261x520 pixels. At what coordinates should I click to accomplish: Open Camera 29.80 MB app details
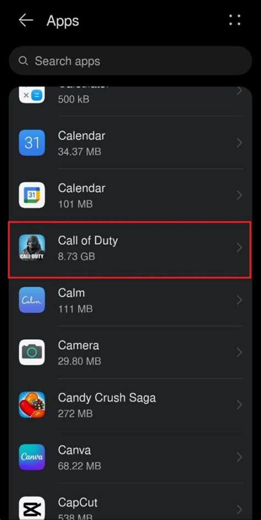[130, 353]
